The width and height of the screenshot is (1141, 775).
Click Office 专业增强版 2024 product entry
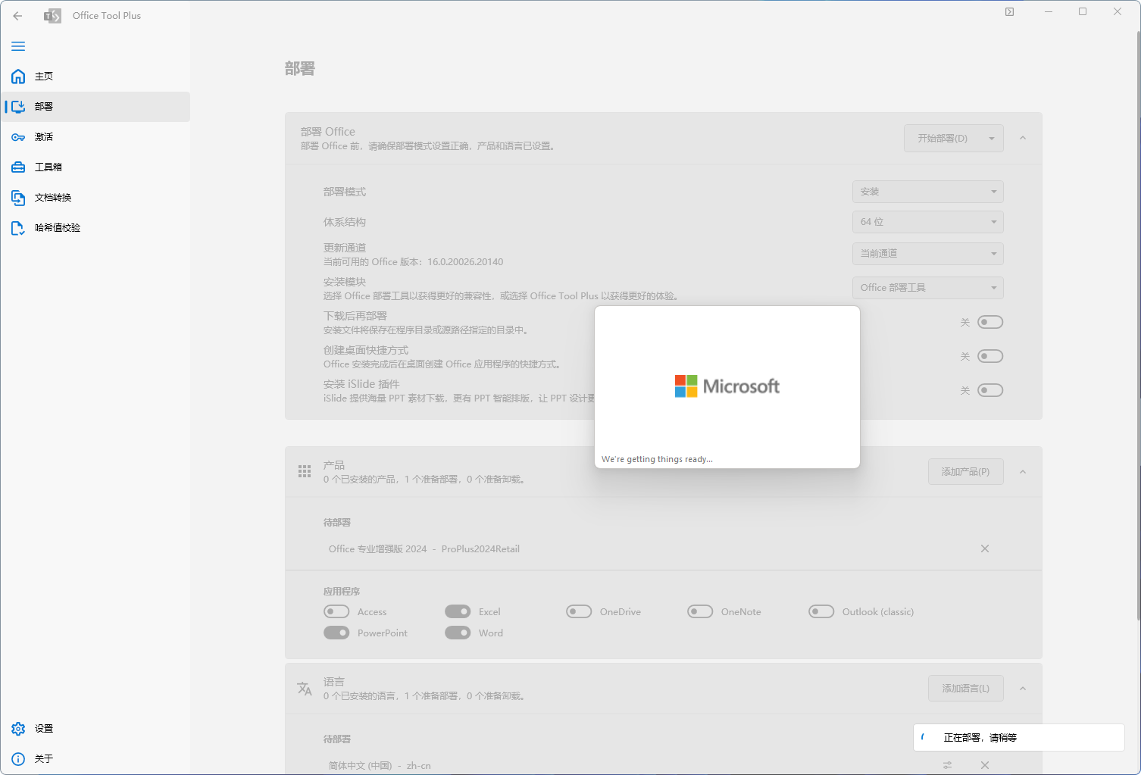point(424,549)
